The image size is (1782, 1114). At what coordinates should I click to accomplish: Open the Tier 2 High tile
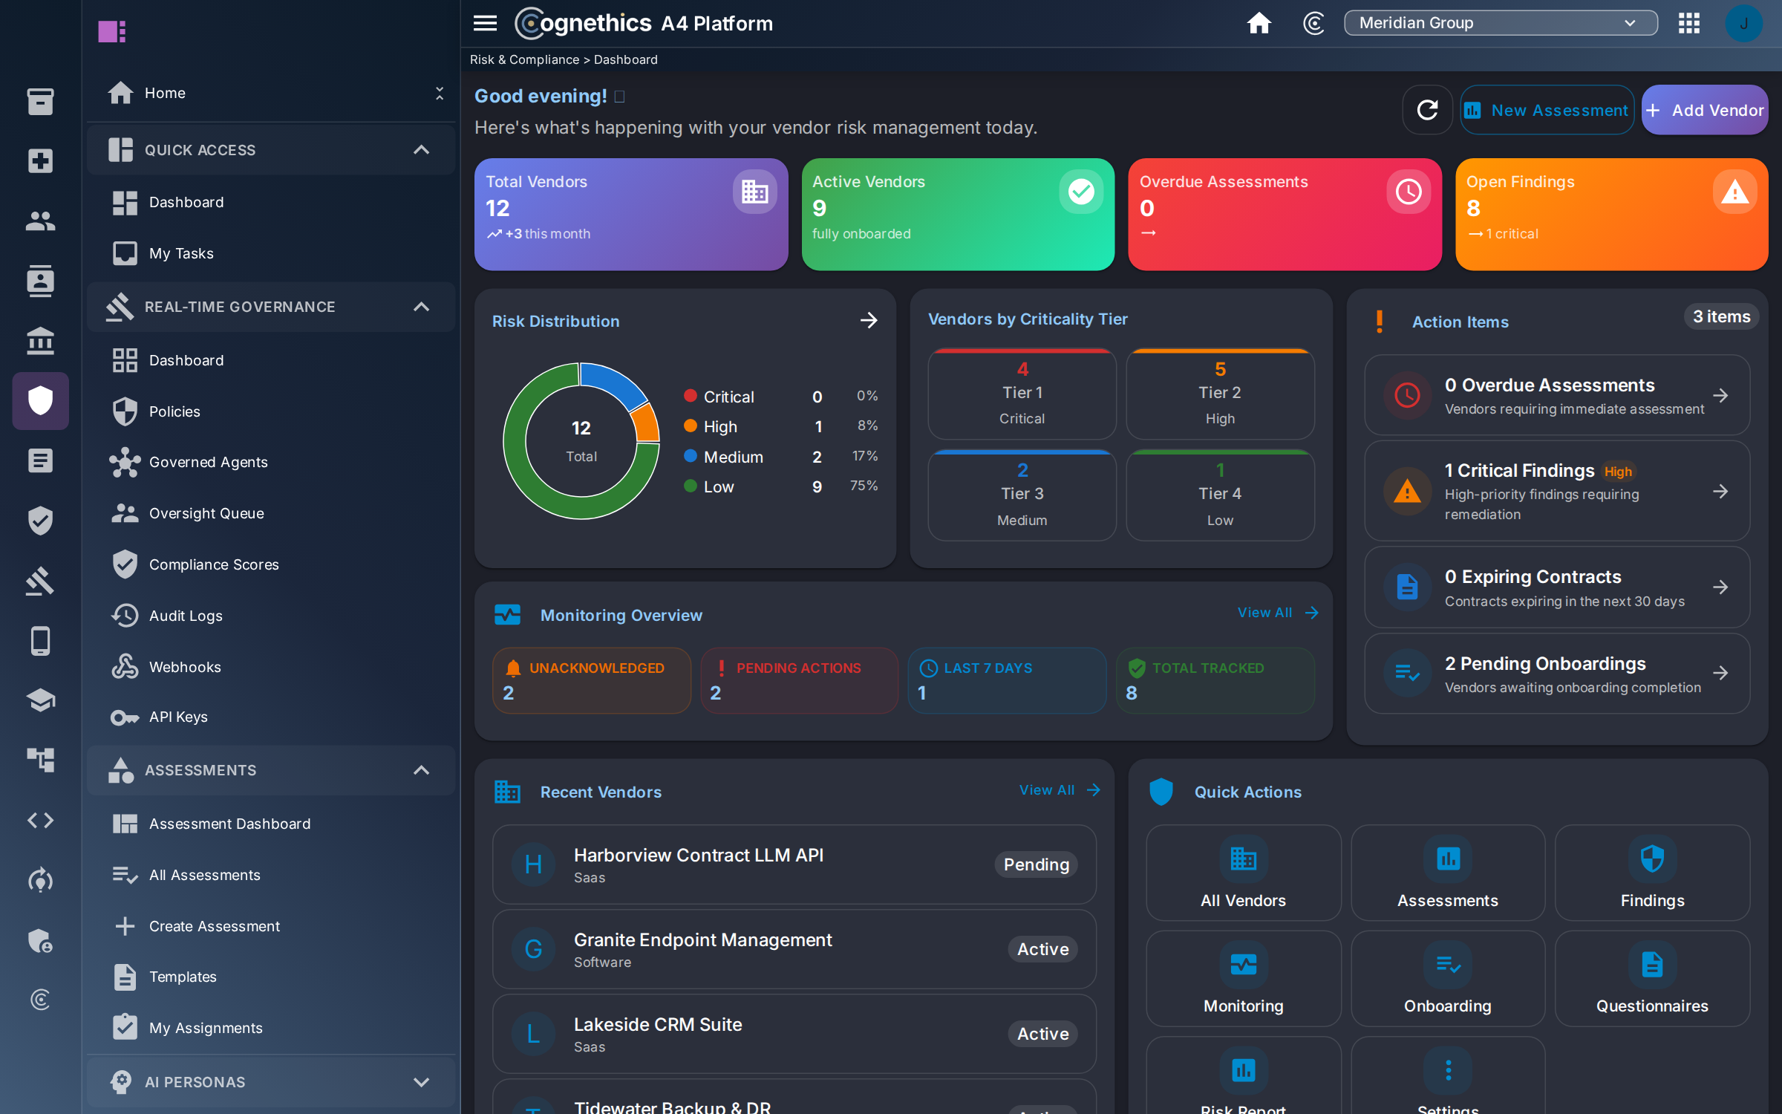tap(1220, 394)
